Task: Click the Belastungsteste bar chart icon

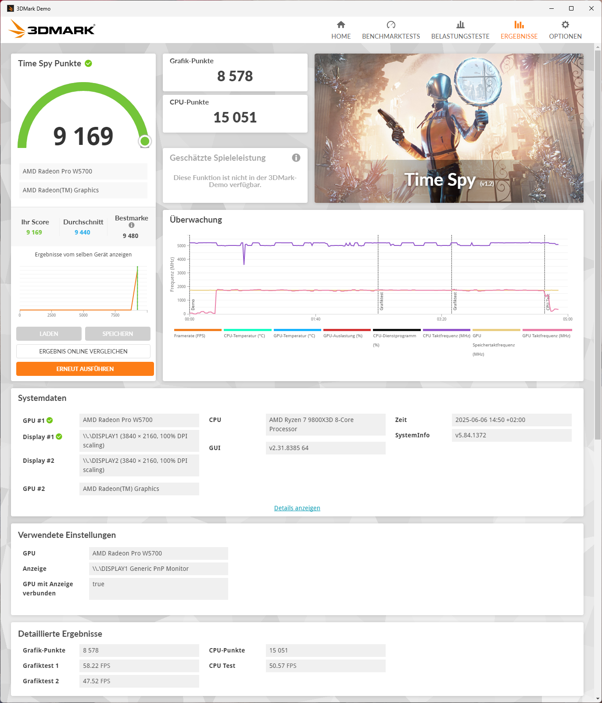Action: tap(460, 25)
